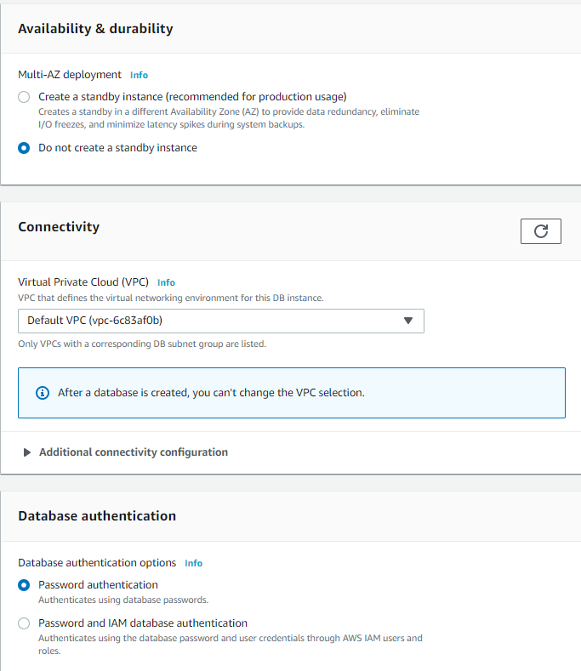The height and width of the screenshot is (671, 581).
Task: Choose Password authentication radio button
Action: (24, 585)
